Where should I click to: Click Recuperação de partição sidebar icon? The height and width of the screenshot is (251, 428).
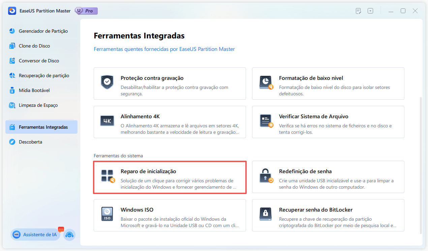(x=12, y=75)
